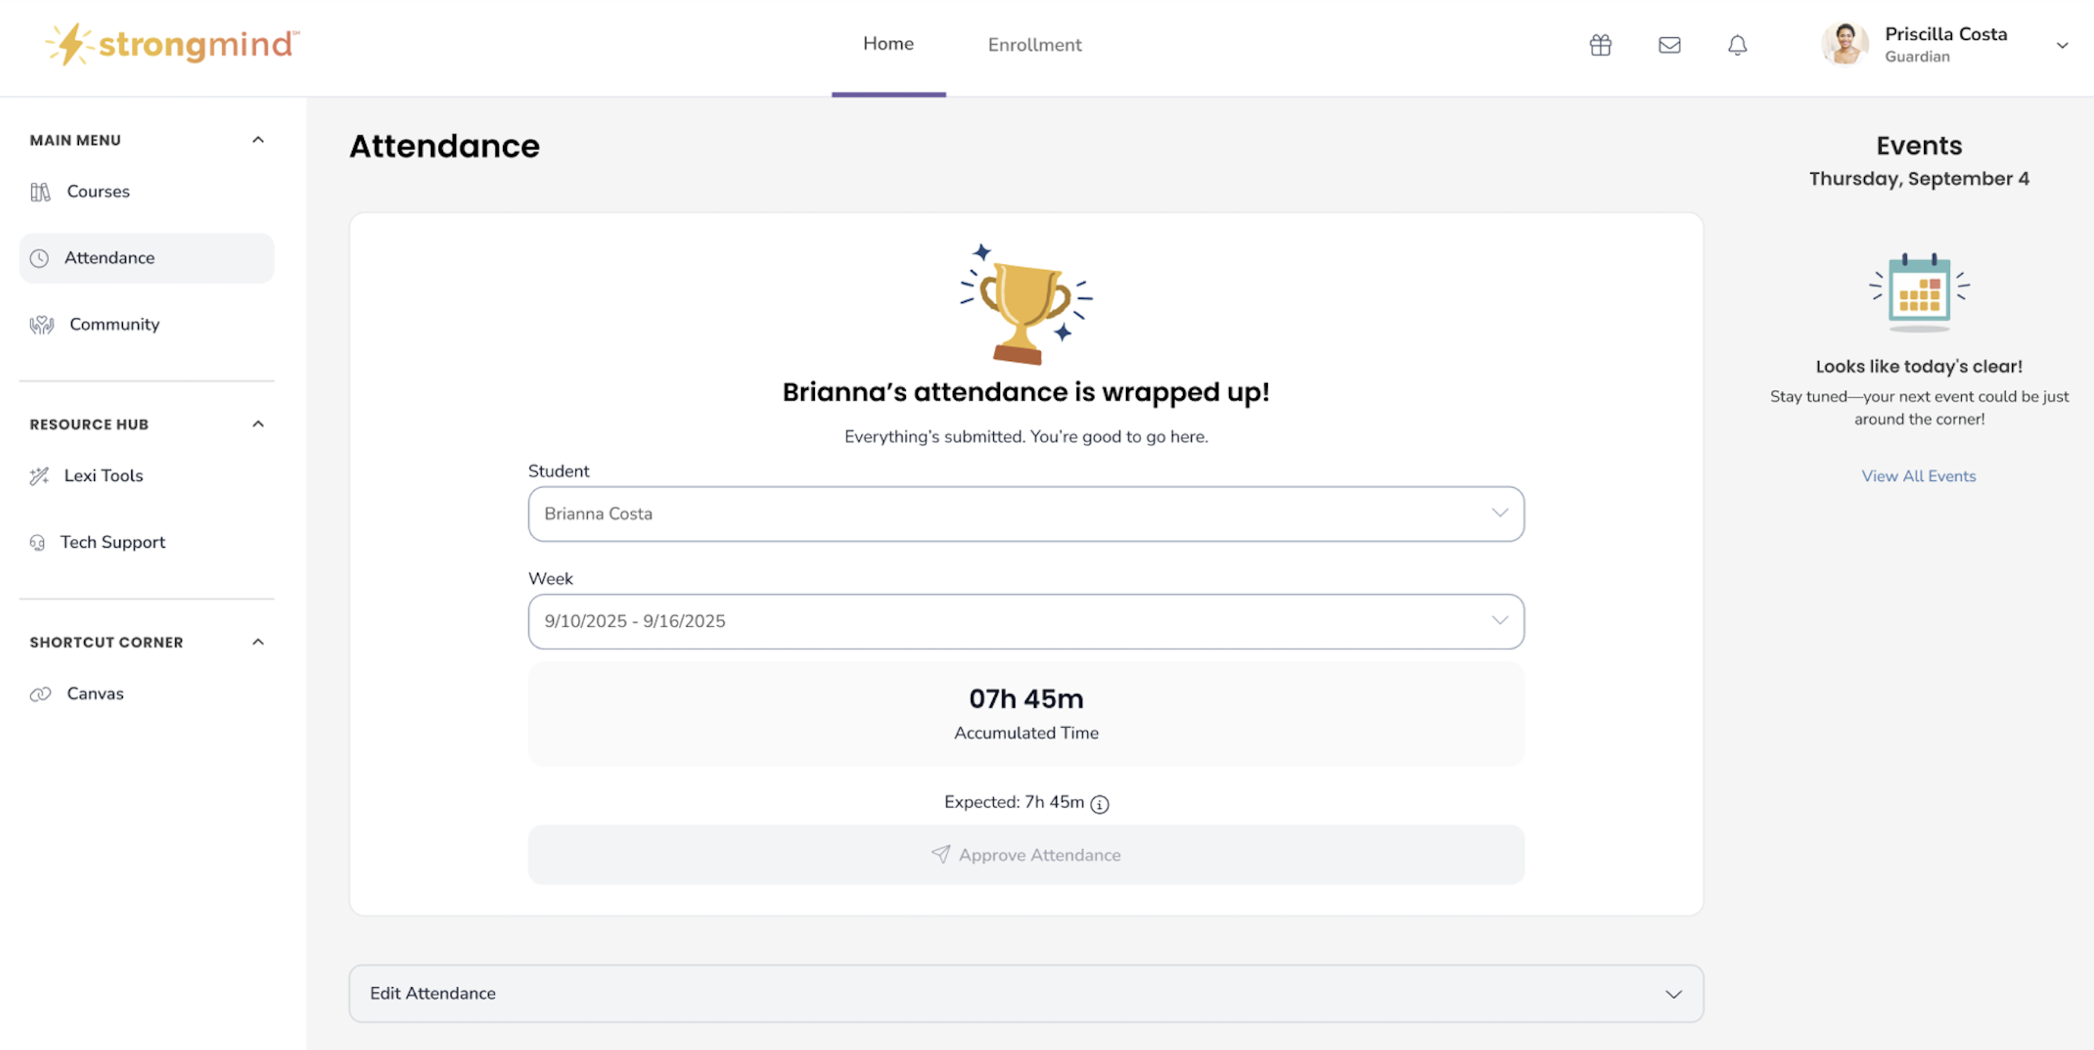Screen dimensions: 2094x1050
Task: Select the Home tab
Action: pyautogui.click(x=888, y=44)
